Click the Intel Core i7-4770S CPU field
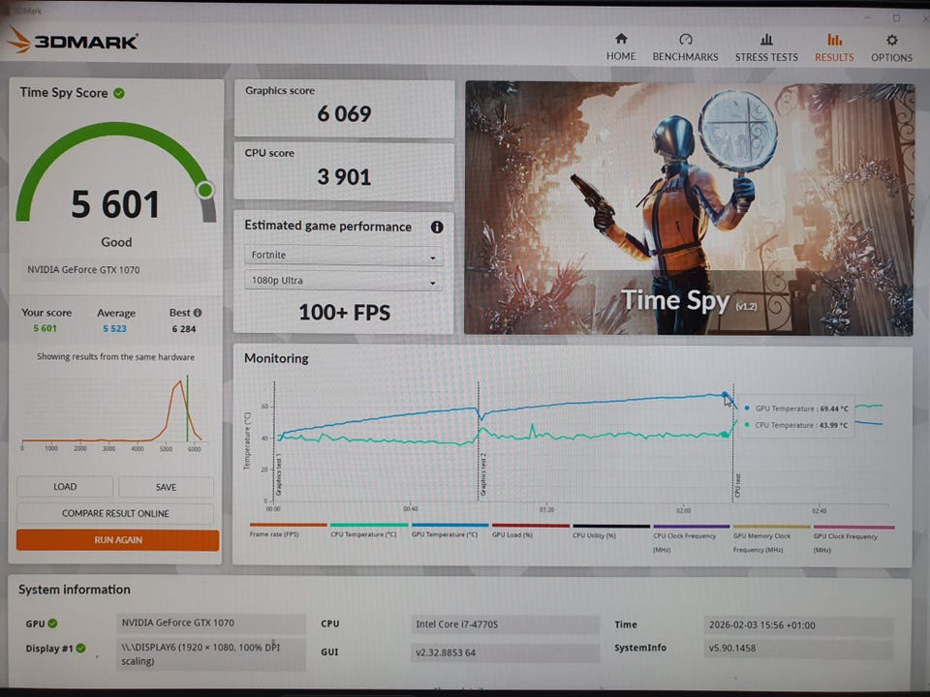Viewport: 930px width, 697px height. (x=504, y=624)
